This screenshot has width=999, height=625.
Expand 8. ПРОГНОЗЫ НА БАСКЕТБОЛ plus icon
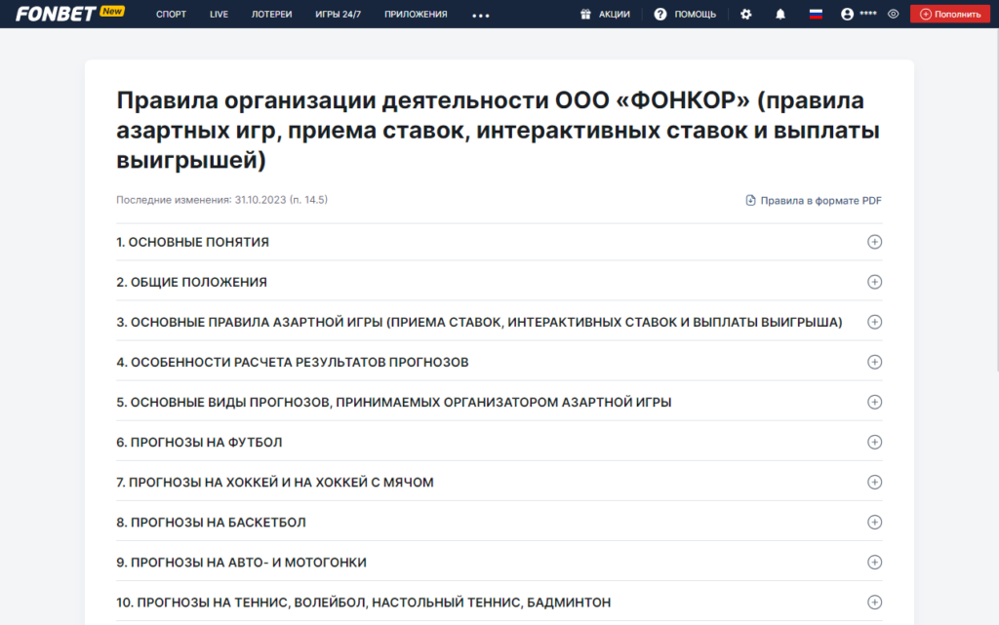click(x=874, y=523)
